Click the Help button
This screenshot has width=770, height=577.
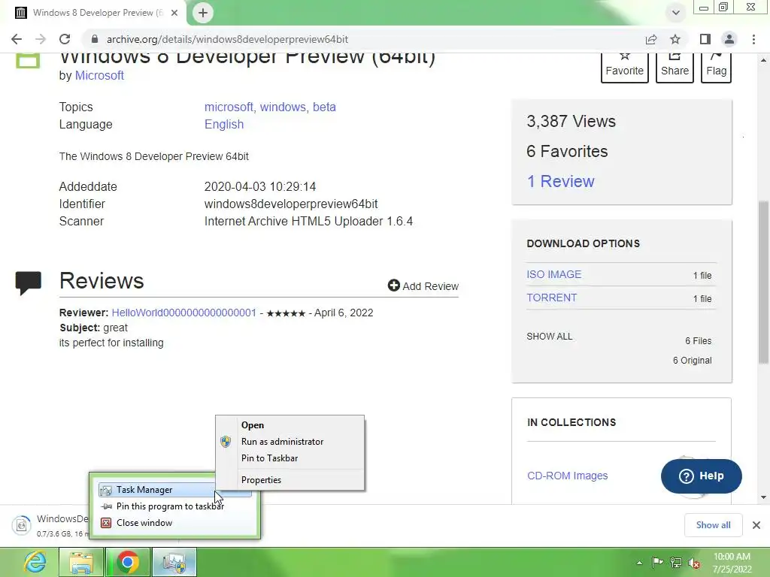coord(702,476)
